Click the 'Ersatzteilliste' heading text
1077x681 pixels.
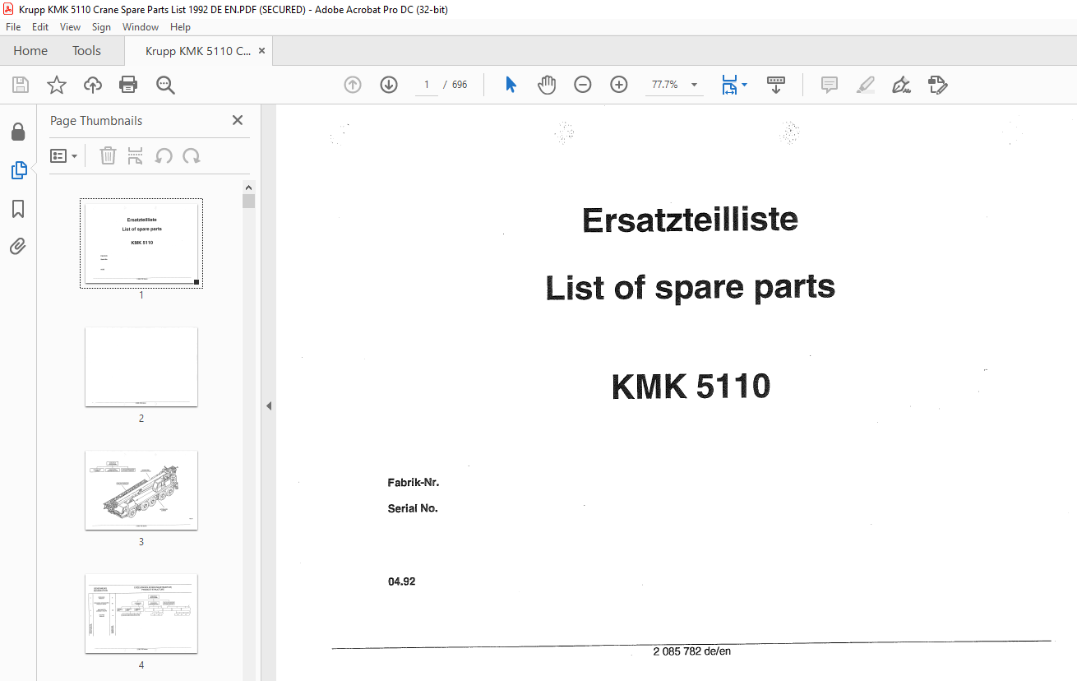pos(690,220)
